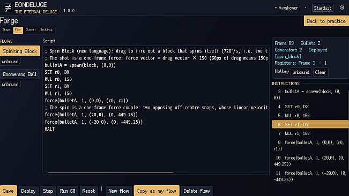Clear the hotkey binding
This screenshot has height=196, width=349.
pos(320,72)
